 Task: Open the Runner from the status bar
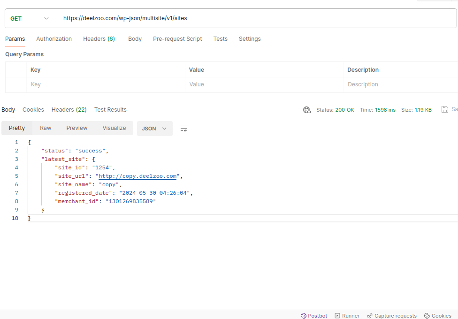[347, 316]
